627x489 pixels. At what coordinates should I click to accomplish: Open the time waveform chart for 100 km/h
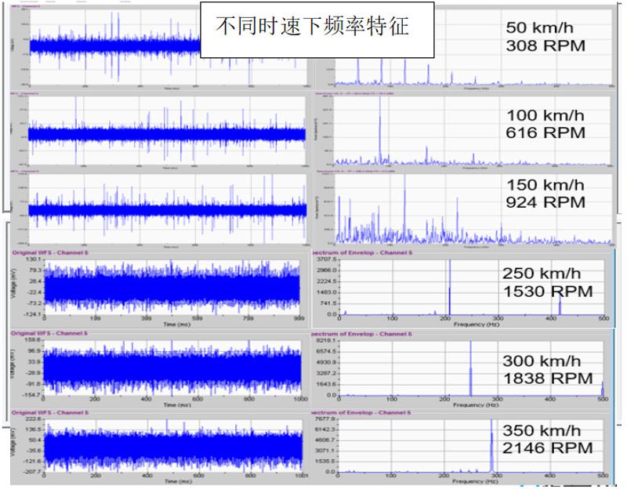pos(167,133)
